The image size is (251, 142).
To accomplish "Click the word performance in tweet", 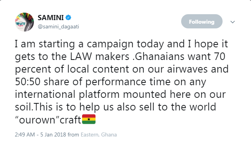I will 116,82.
